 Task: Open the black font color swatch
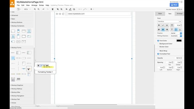pyautogui.click(x=179, y=41)
